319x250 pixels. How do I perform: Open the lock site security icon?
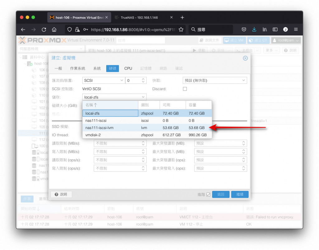coord(77,30)
